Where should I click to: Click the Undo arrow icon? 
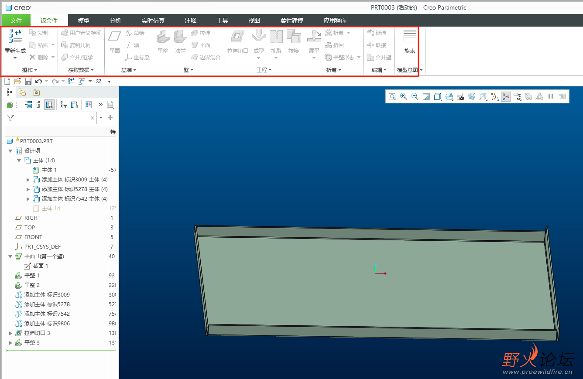[x=38, y=81]
